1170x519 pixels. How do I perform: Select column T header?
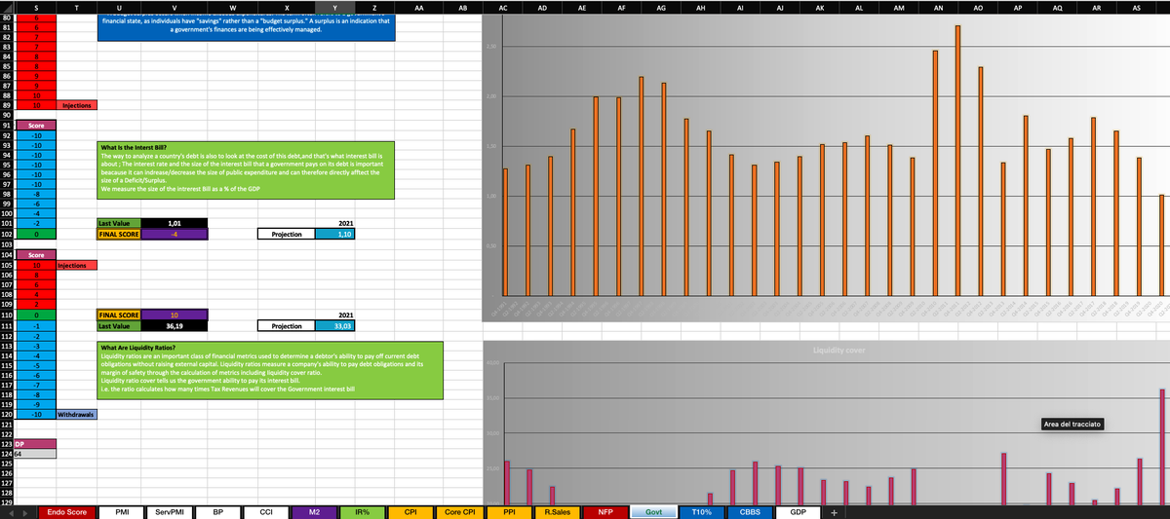point(77,7)
